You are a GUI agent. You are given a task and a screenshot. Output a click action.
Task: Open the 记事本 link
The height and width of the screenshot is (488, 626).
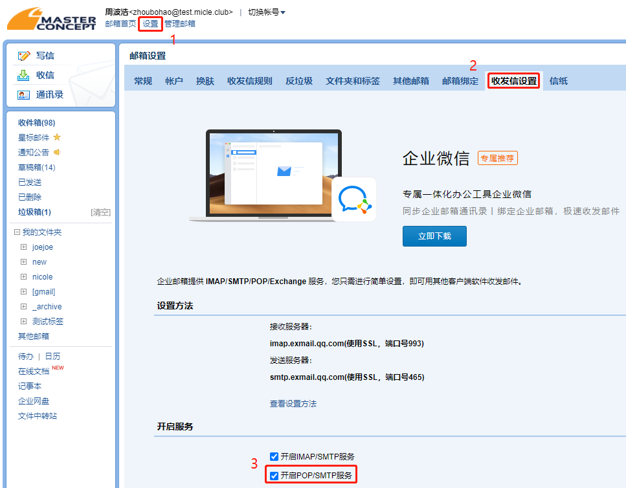(30, 386)
